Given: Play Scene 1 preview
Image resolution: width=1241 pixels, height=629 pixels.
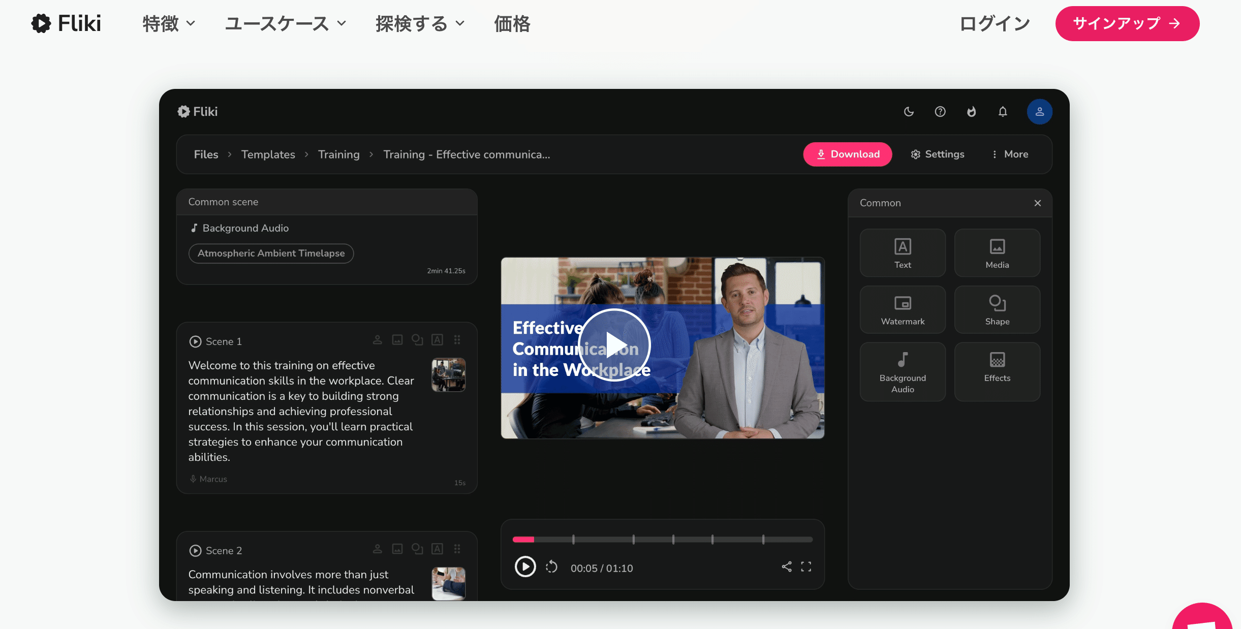Looking at the screenshot, I should pyautogui.click(x=195, y=341).
